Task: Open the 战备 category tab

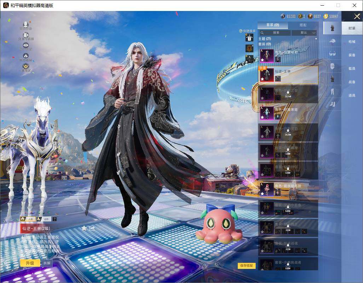Action: tap(352, 82)
